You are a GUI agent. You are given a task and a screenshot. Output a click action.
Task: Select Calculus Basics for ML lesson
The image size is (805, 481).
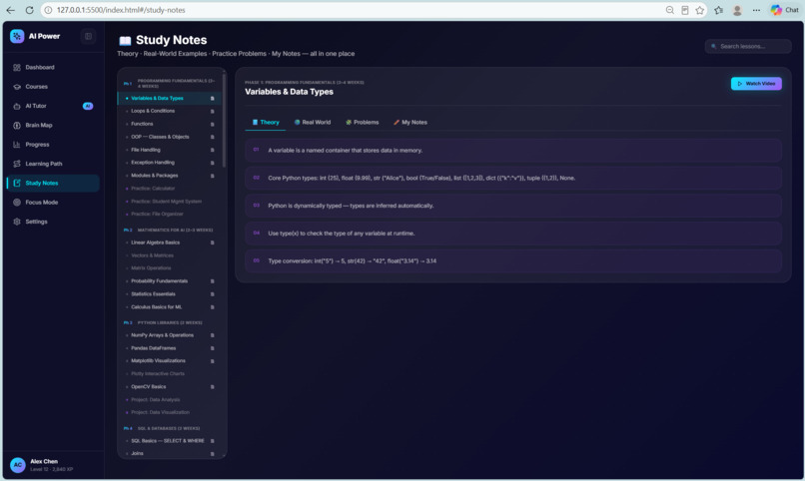click(x=170, y=306)
